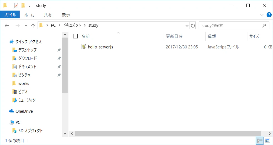Open the works folder in navigation pane
This screenshot has height=145, width=273.
pyautogui.click(x=24, y=83)
